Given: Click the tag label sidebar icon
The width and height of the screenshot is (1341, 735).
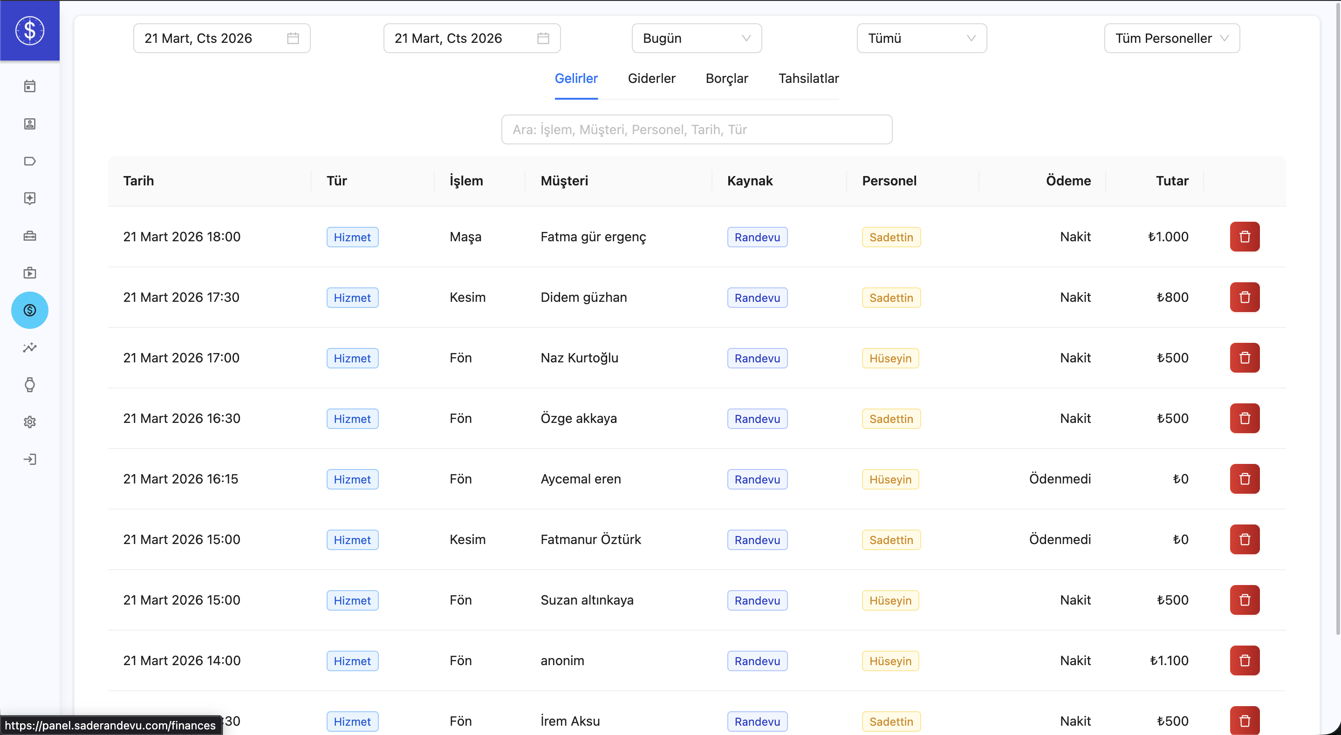Looking at the screenshot, I should (x=30, y=161).
